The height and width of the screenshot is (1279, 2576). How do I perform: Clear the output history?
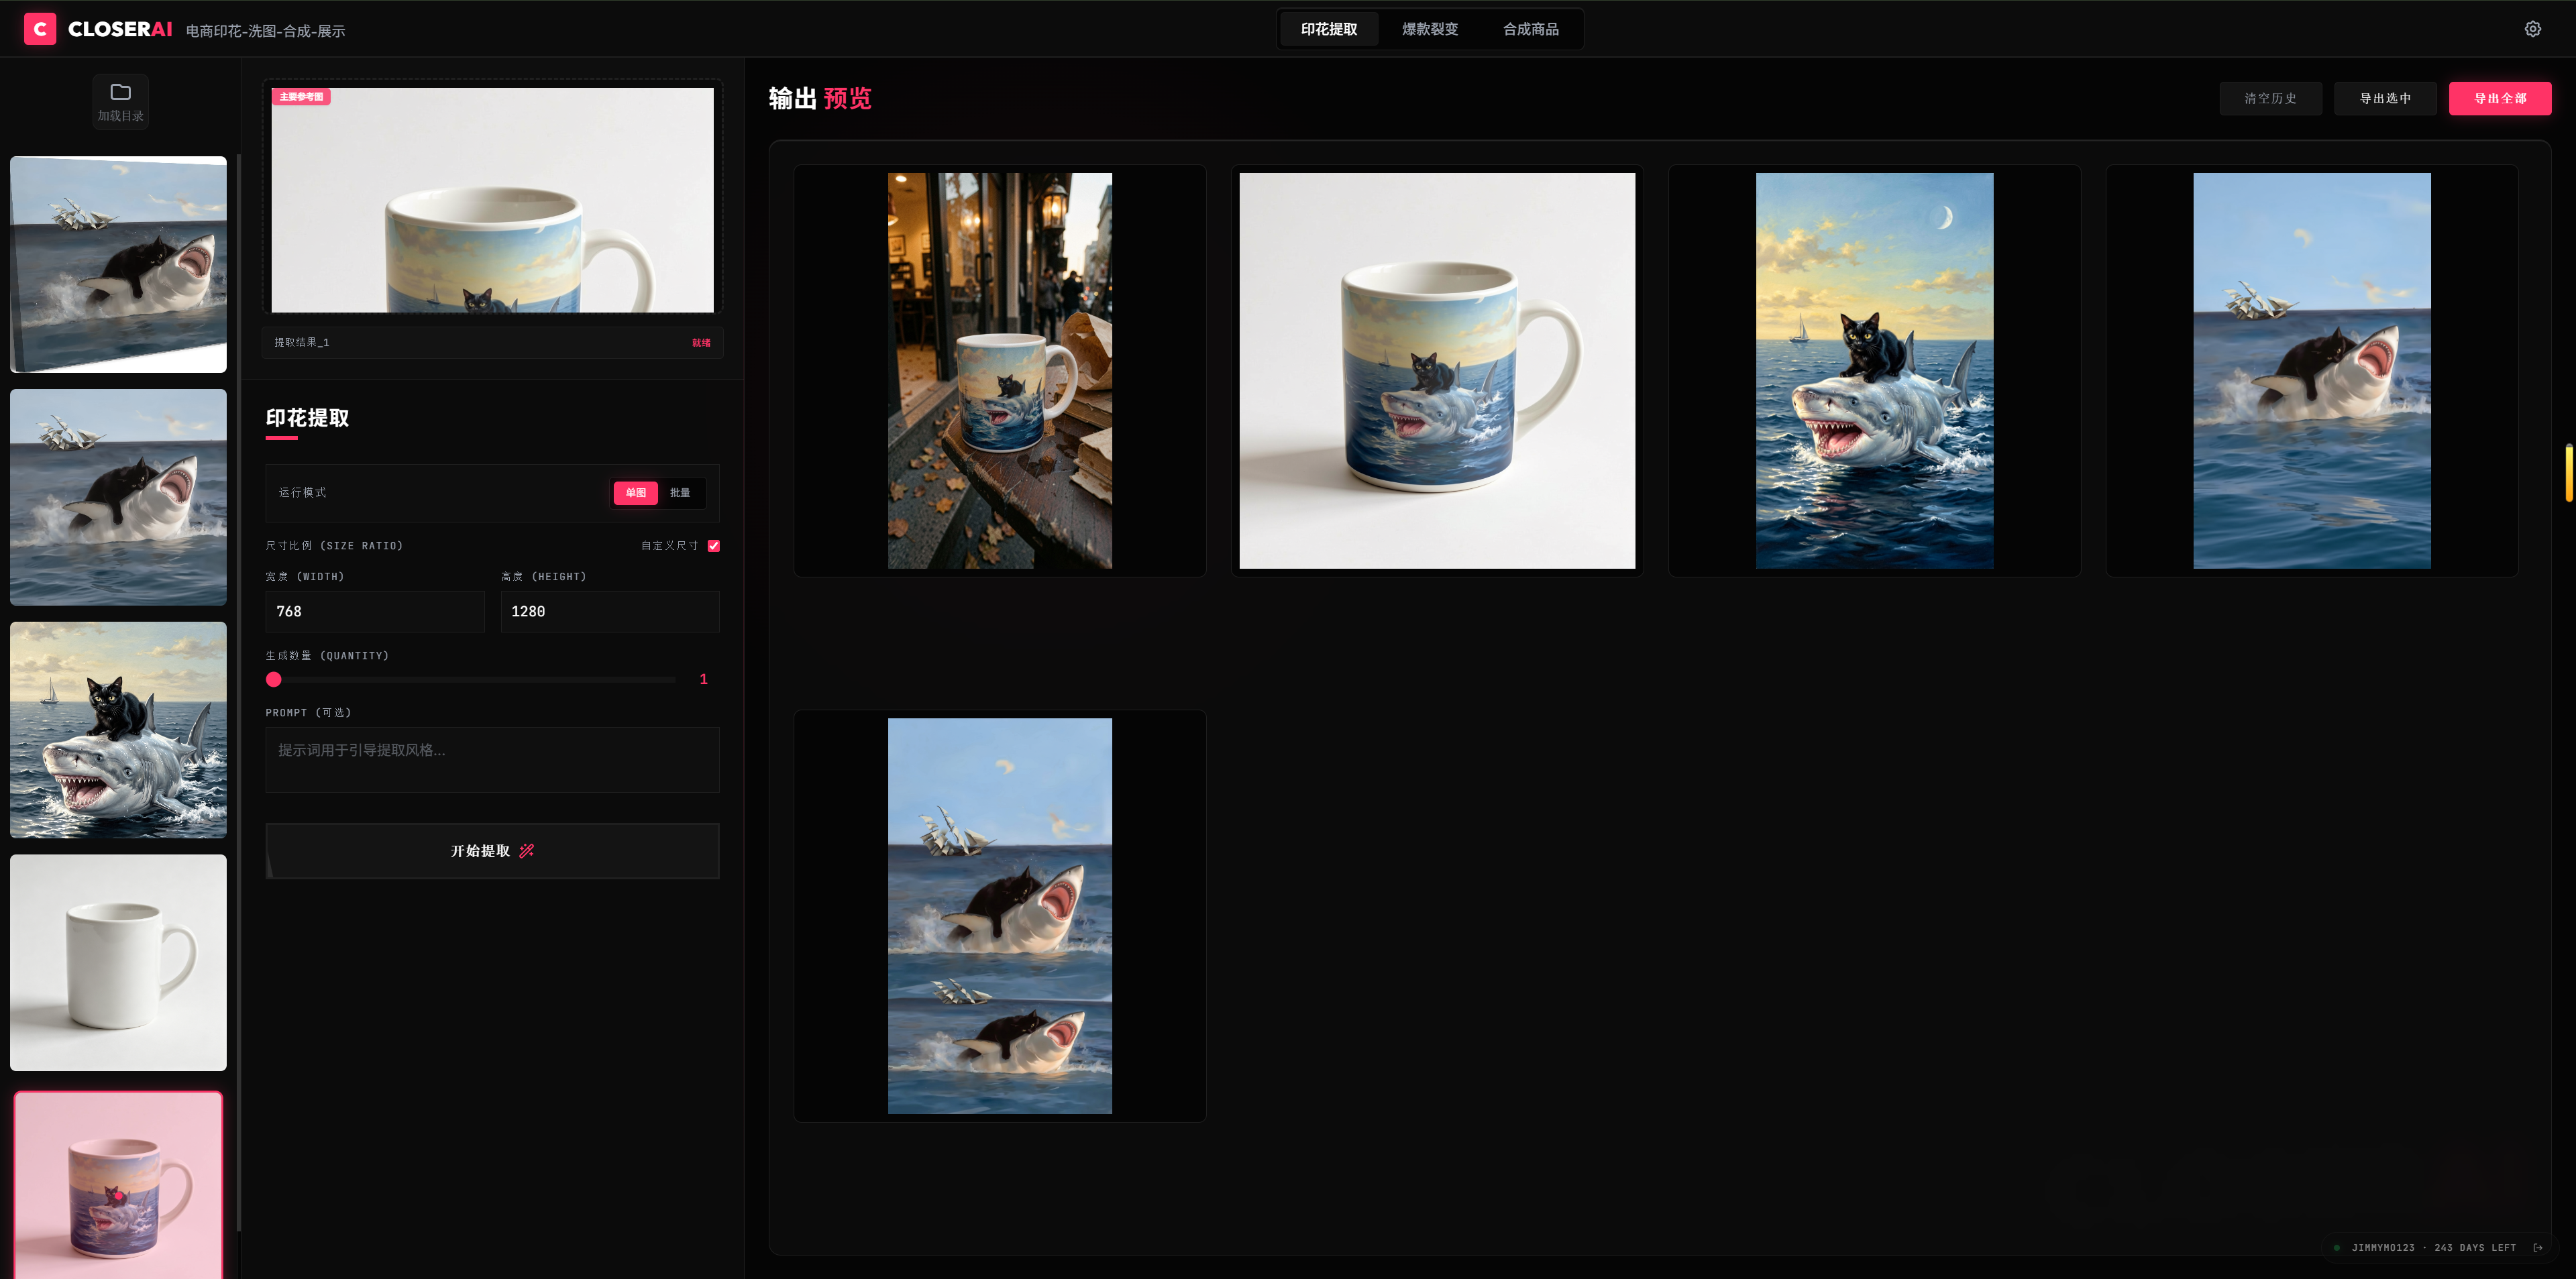[2270, 98]
